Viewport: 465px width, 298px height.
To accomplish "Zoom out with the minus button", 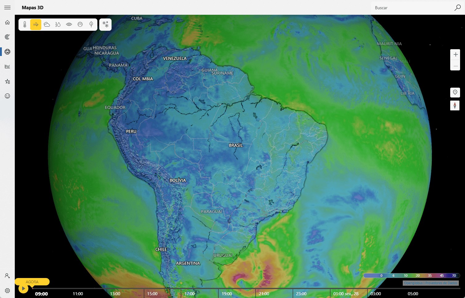I will coord(455,66).
